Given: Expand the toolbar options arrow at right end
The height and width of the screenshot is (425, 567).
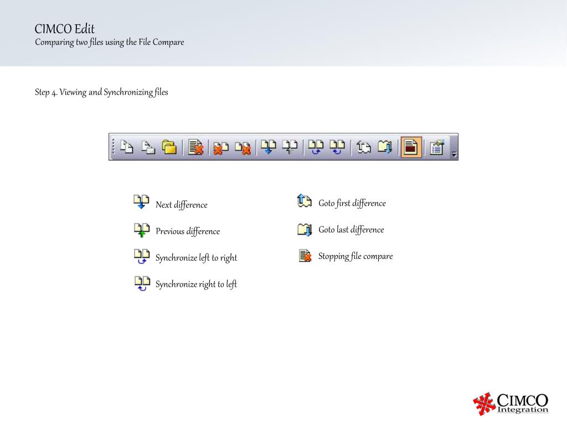Looking at the screenshot, I should (454, 154).
